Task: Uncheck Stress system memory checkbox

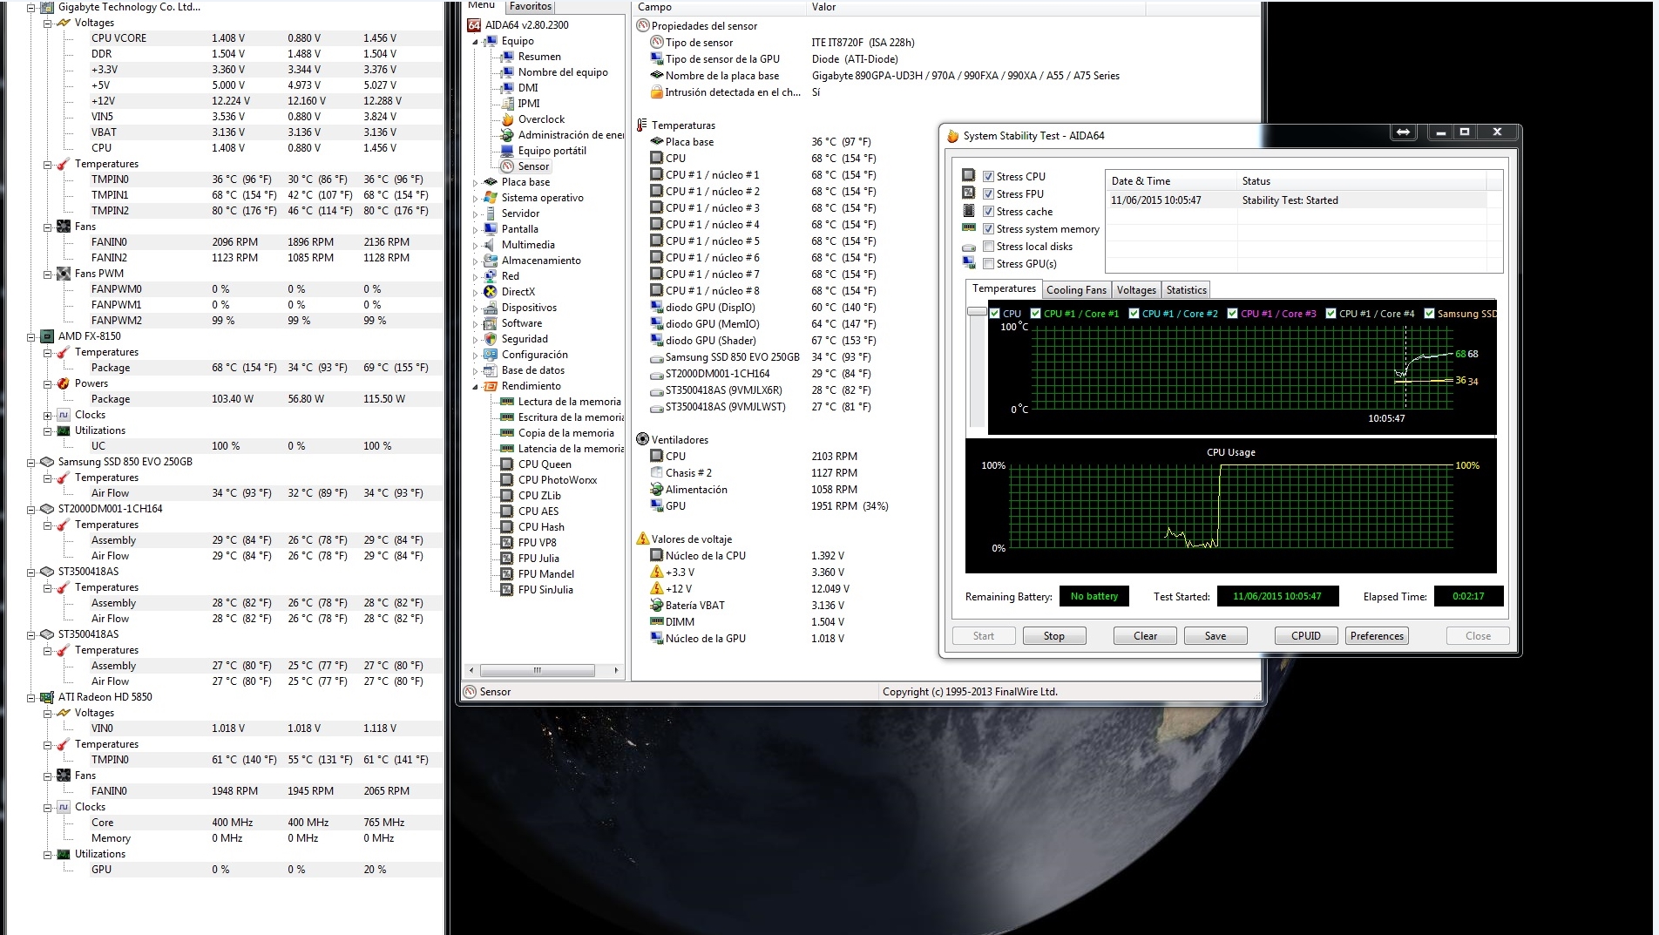Action: 988,229
